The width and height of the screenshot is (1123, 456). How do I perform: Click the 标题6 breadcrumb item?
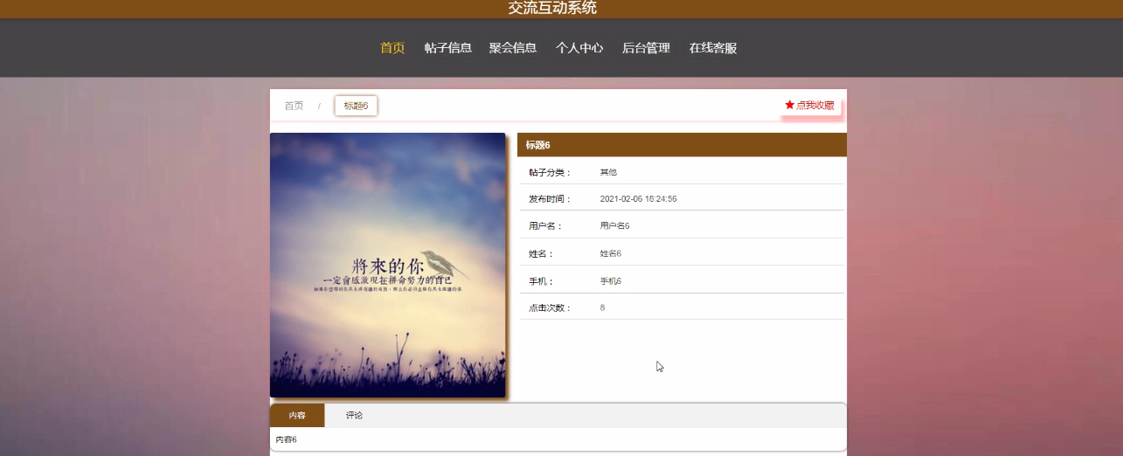[x=356, y=106]
